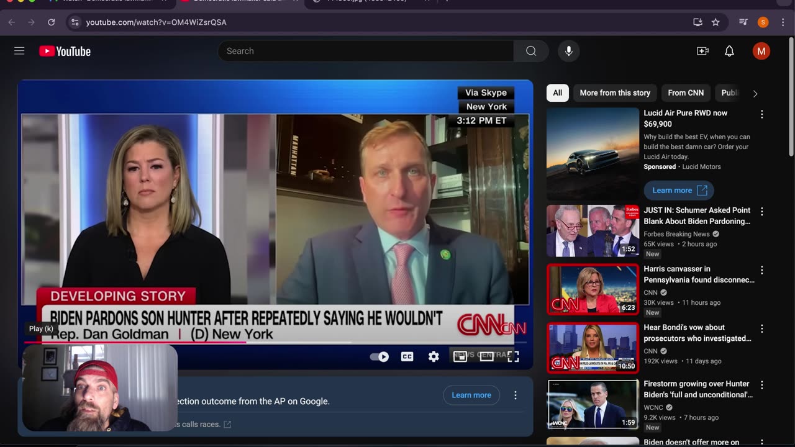
Task: Open Hear Bondi's vow video thumbnail
Action: tap(593, 348)
